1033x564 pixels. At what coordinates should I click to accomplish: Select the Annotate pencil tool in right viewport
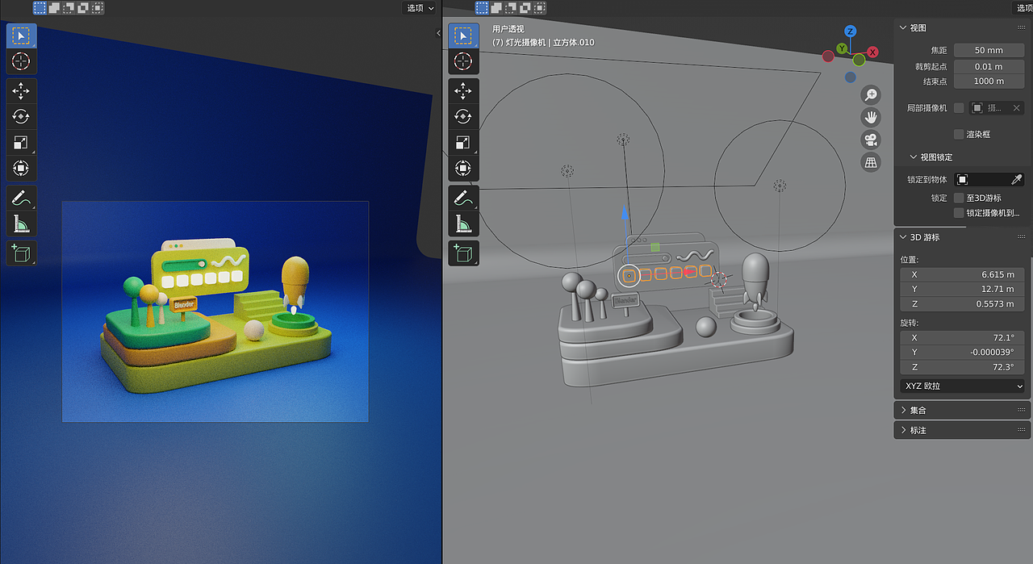pyautogui.click(x=463, y=198)
